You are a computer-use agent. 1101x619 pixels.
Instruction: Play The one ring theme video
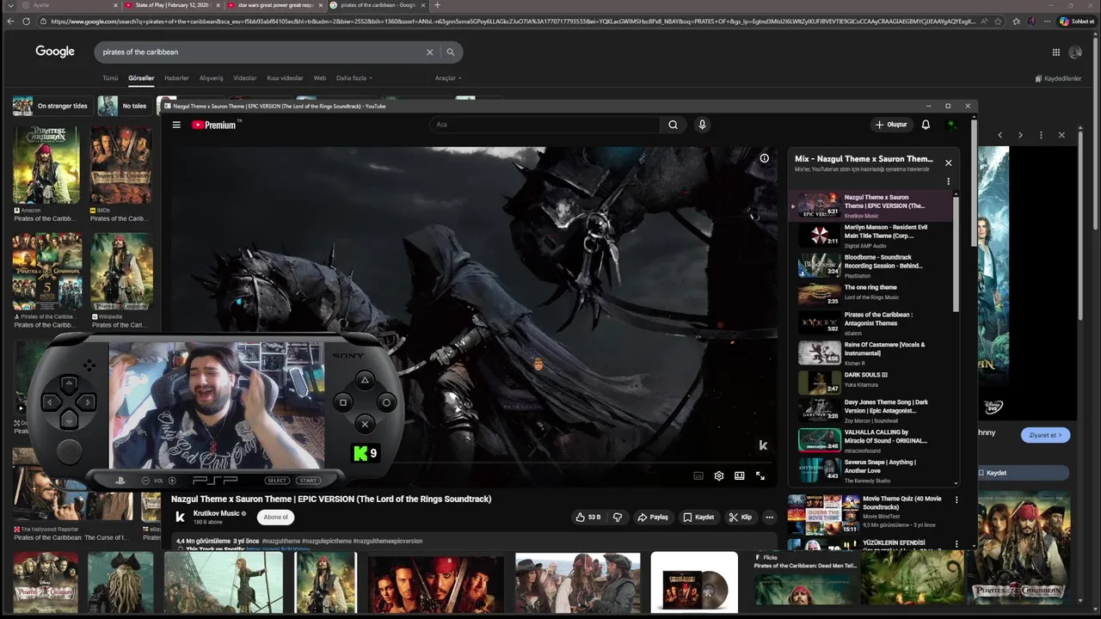pyautogui.click(x=870, y=294)
